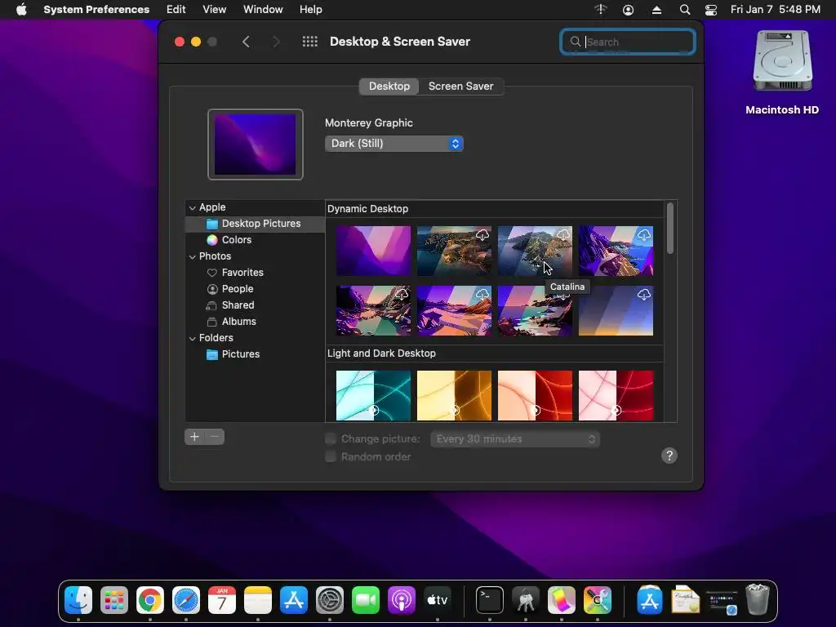Choose the plain blue-orange gradient dynamic wallpaper
The image size is (836, 627).
point(616,311)
